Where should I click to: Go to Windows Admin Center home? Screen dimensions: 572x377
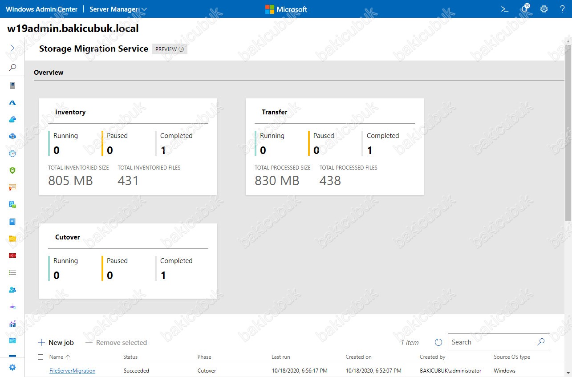click(x=41, y=9)
